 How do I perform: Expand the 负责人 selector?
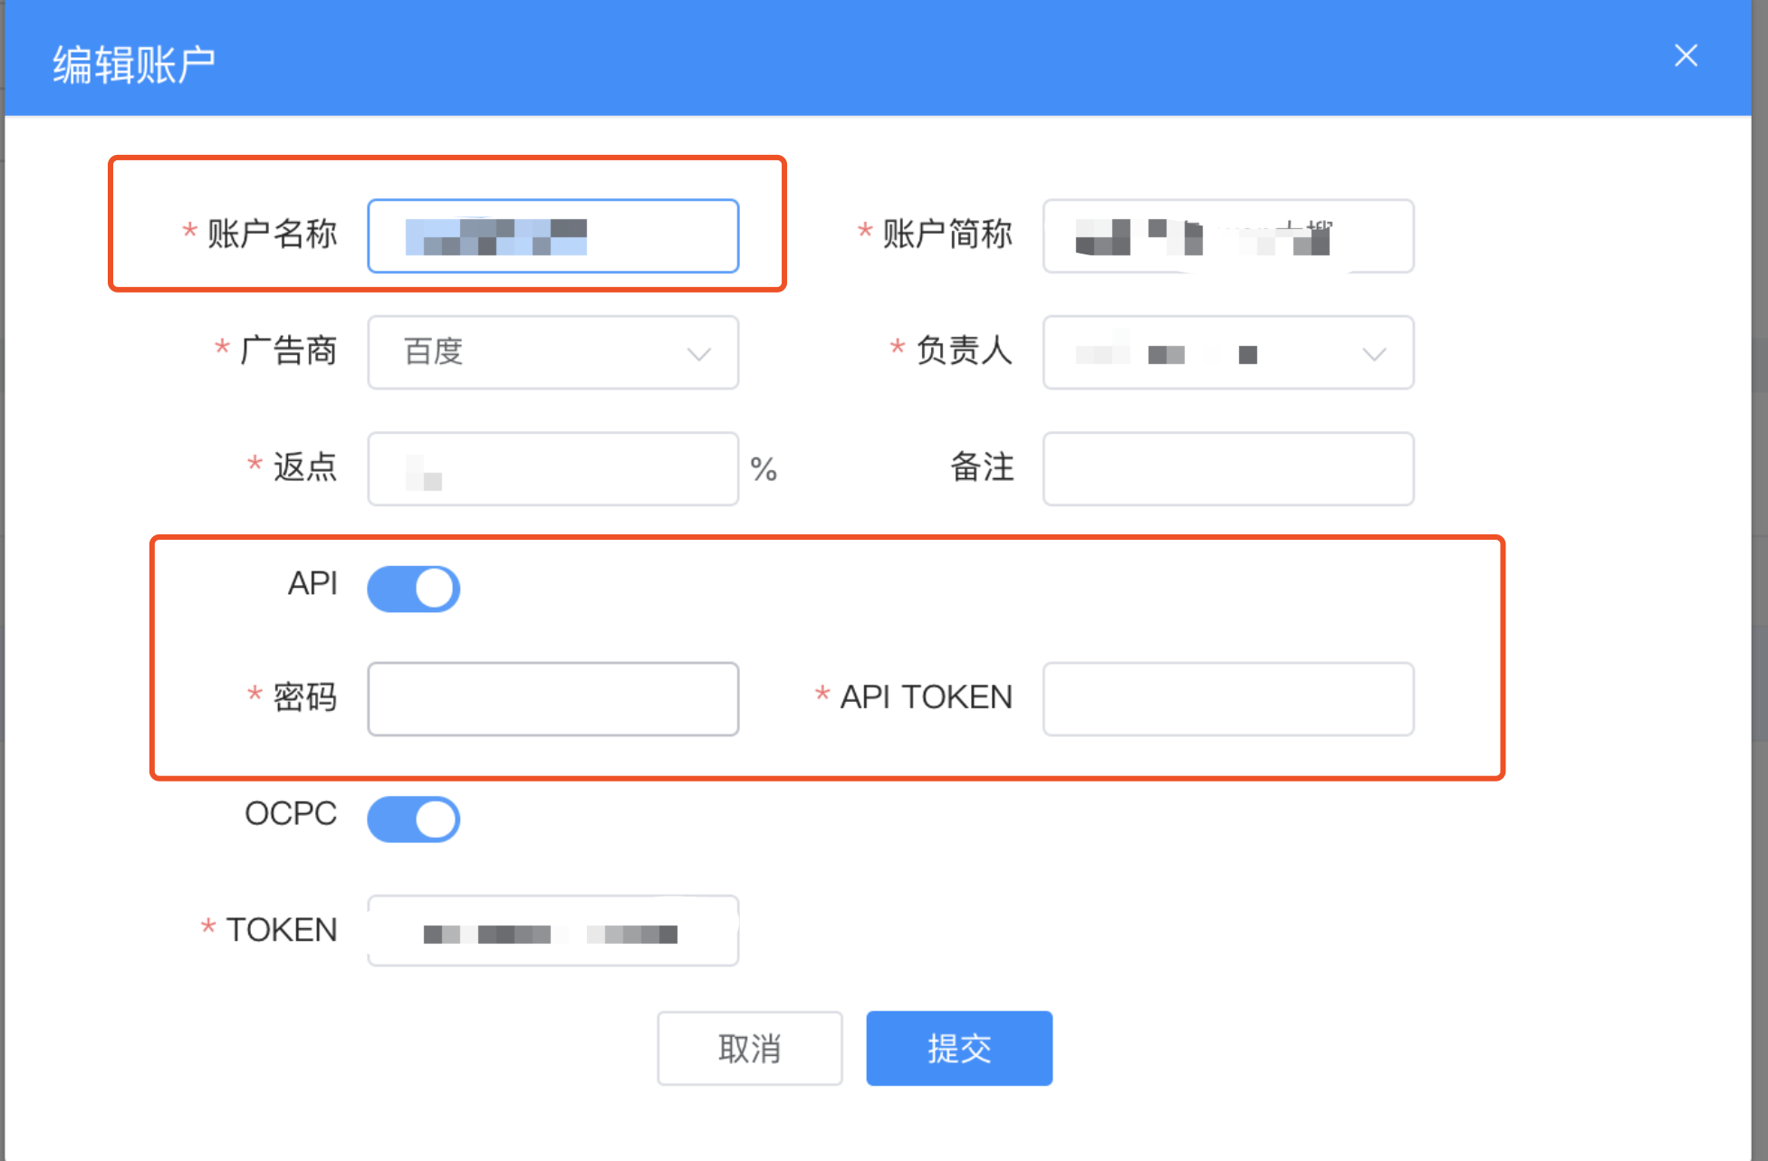pos(1214,353)
